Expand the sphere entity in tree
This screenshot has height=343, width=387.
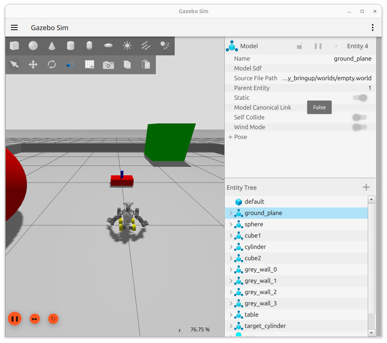pos(231,224)
